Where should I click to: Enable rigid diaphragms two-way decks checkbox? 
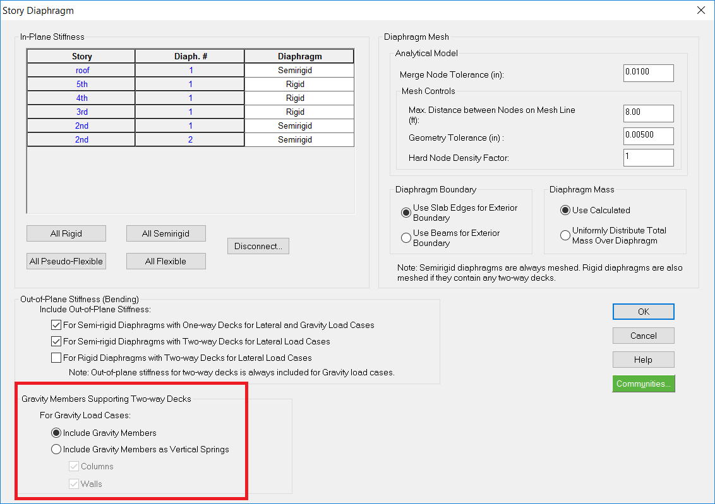[x=56, y=358]
